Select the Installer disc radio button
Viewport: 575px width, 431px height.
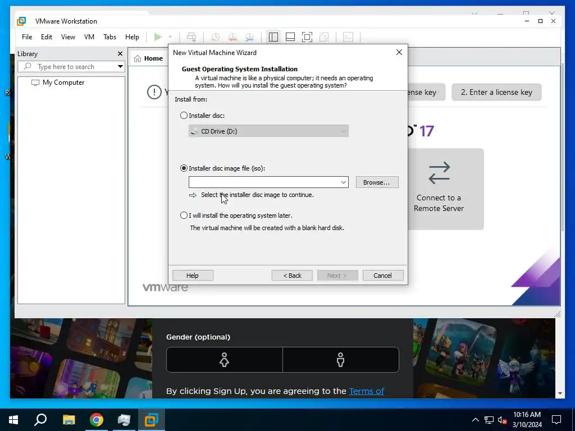[x=184, y=116]
